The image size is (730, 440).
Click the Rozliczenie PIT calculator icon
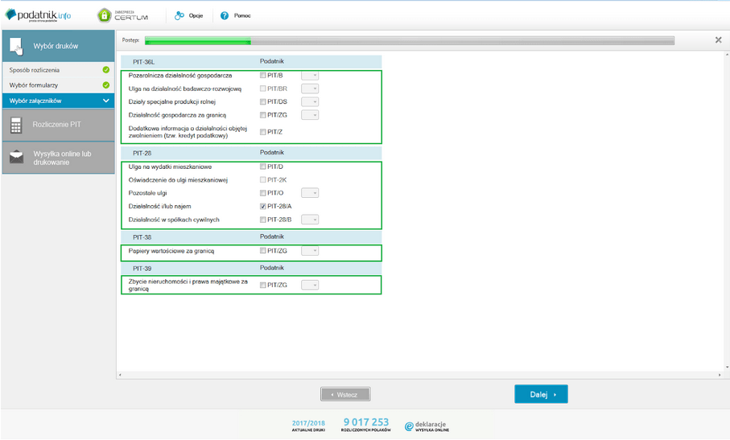16,125
